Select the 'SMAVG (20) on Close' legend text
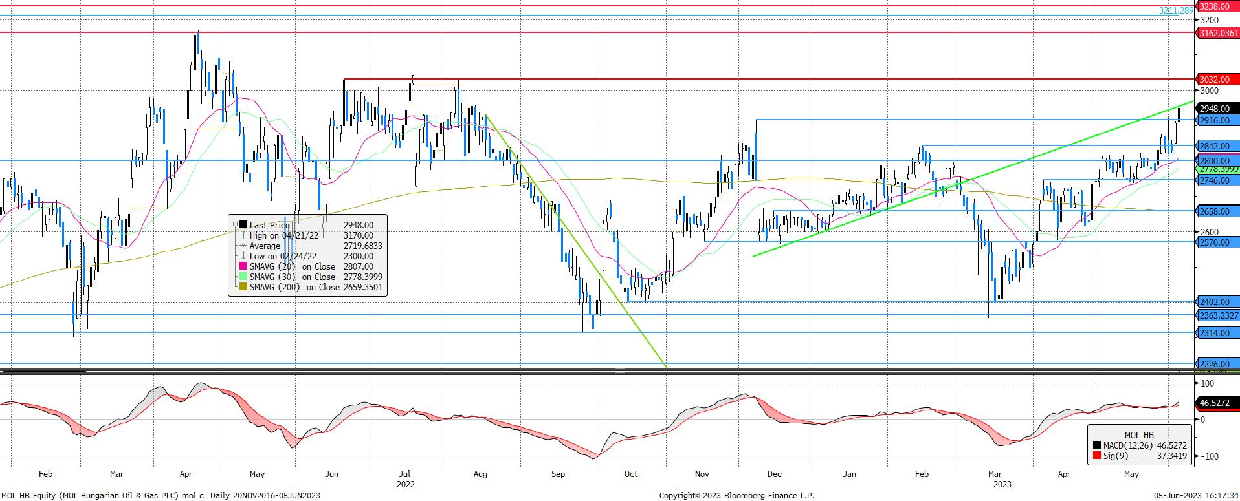 (x=293, y=266)
